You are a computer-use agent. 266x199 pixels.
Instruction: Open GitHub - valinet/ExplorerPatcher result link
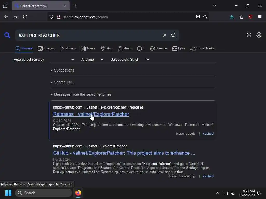coord(124,153)
